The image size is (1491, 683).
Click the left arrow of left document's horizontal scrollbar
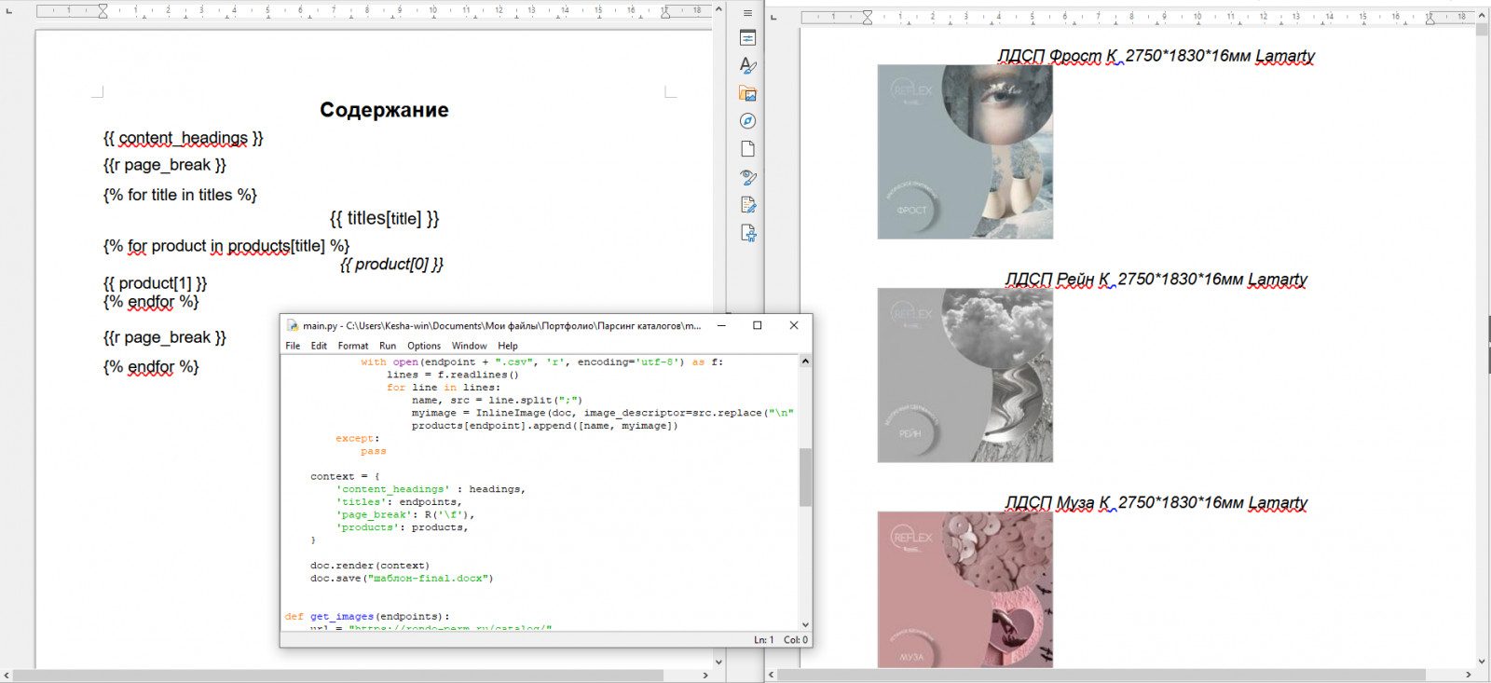(7, 675)
